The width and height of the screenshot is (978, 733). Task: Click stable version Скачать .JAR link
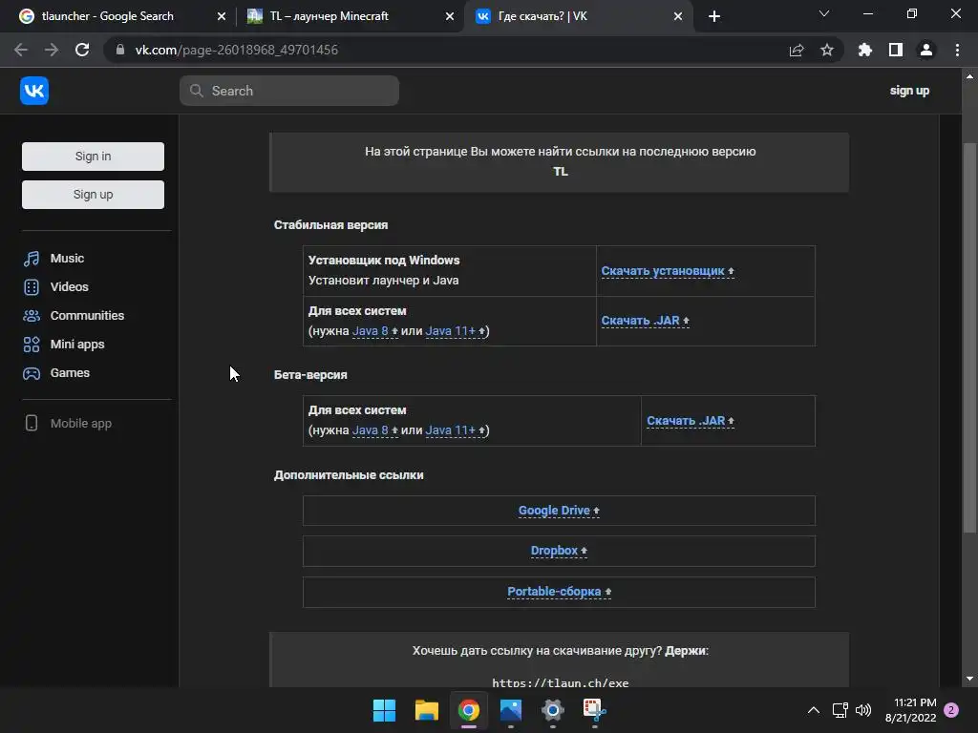[x=645, y=321]
